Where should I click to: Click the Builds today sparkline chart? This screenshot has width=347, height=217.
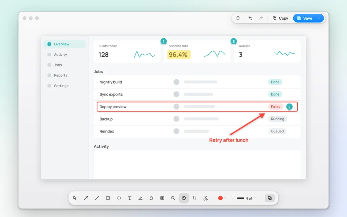tap(144, 54)
